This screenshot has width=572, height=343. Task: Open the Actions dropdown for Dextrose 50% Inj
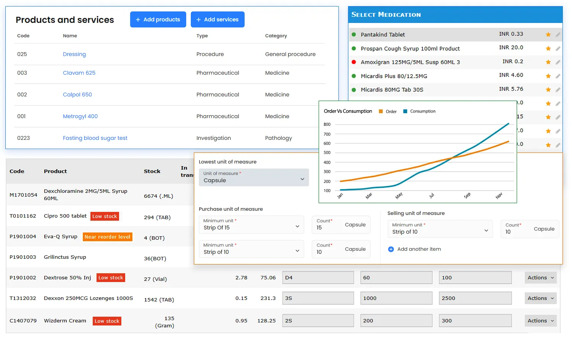point(540,278)
